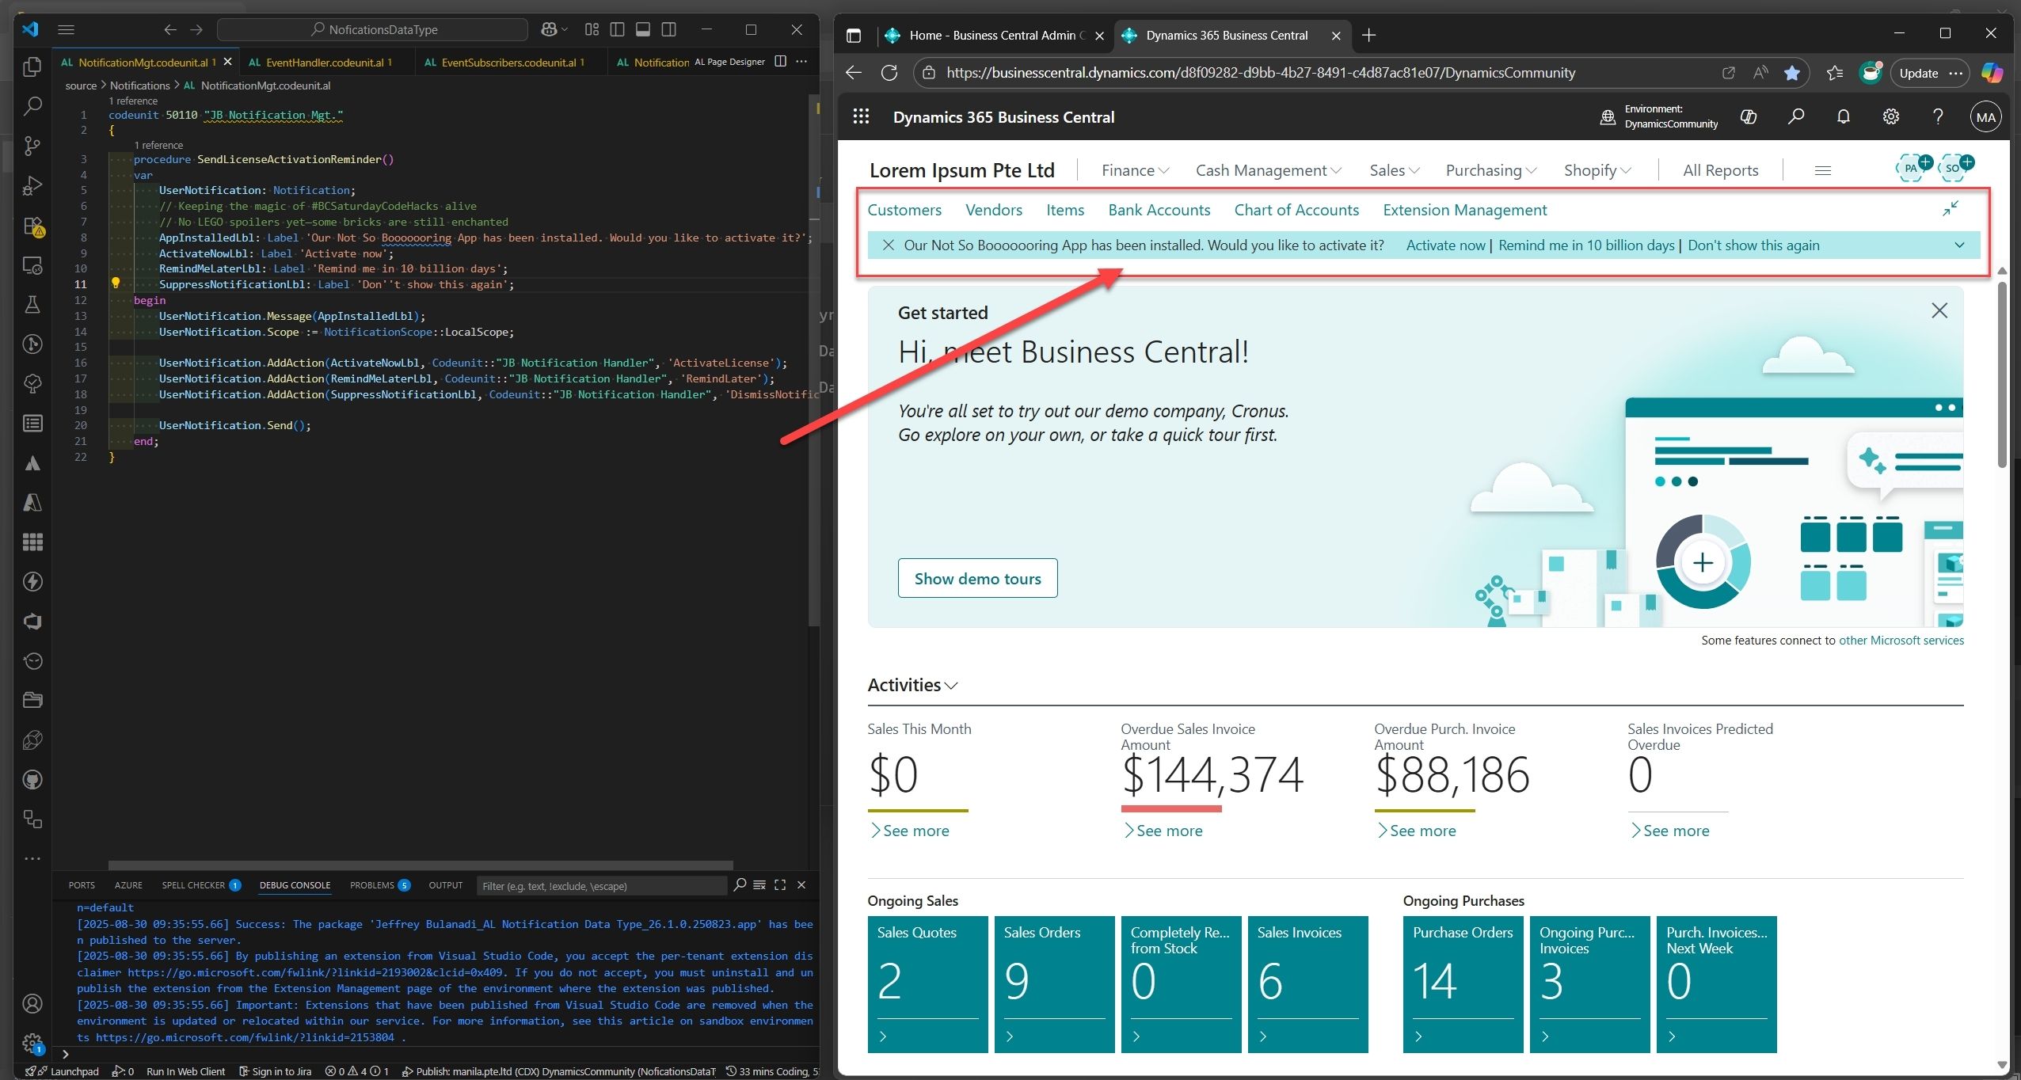
Task: Click Activate now in notification
Action: (x=1445, y=245)
